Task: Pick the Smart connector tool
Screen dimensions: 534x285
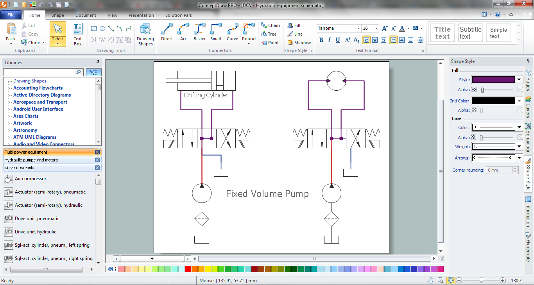Action: coord(216,32)
